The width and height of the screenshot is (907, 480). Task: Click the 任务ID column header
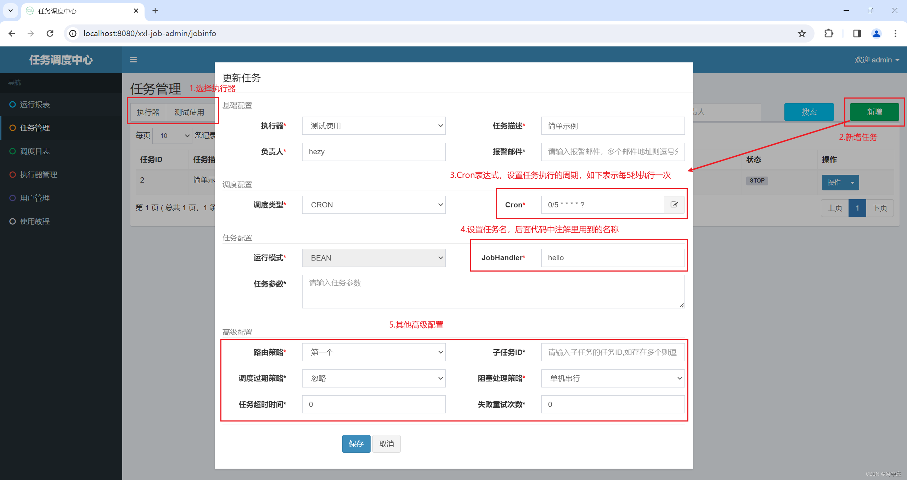[151, 160]
